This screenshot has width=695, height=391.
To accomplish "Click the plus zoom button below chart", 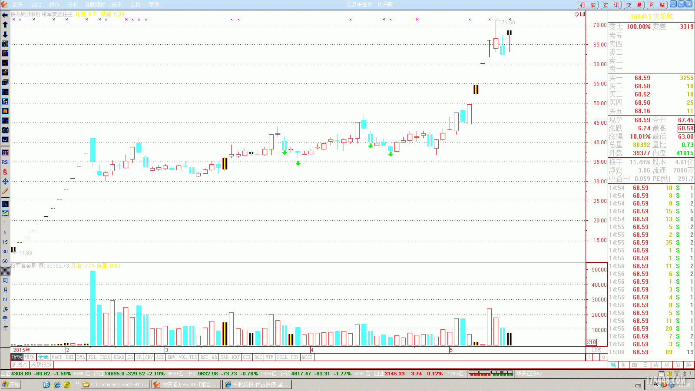I will (589, 357).
